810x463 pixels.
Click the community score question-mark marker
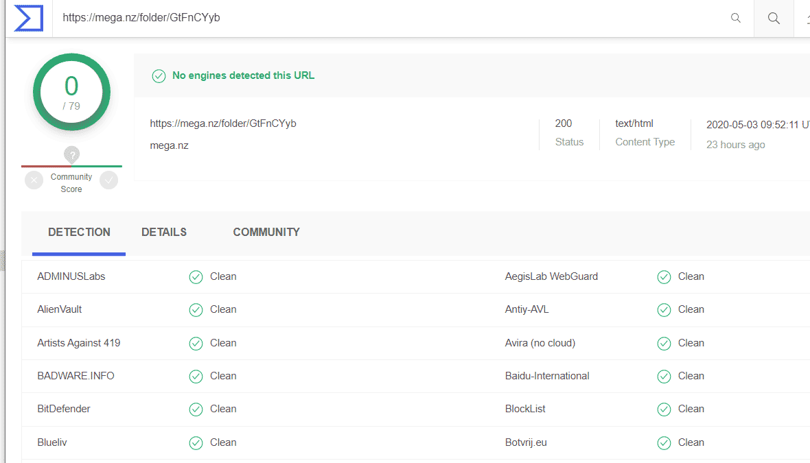click(x=71, y=154)
